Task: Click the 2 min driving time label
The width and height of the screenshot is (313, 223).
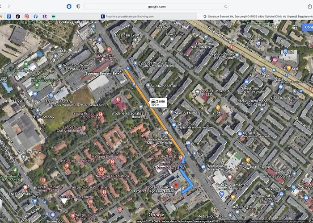Action: [x=157, y=102]
